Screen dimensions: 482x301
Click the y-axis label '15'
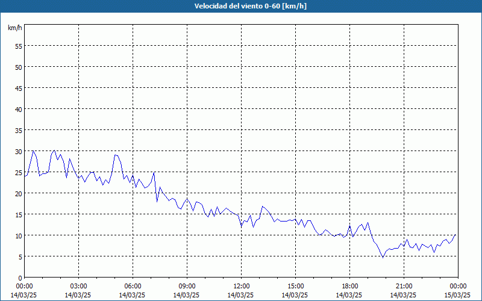[x=19, y=214]
